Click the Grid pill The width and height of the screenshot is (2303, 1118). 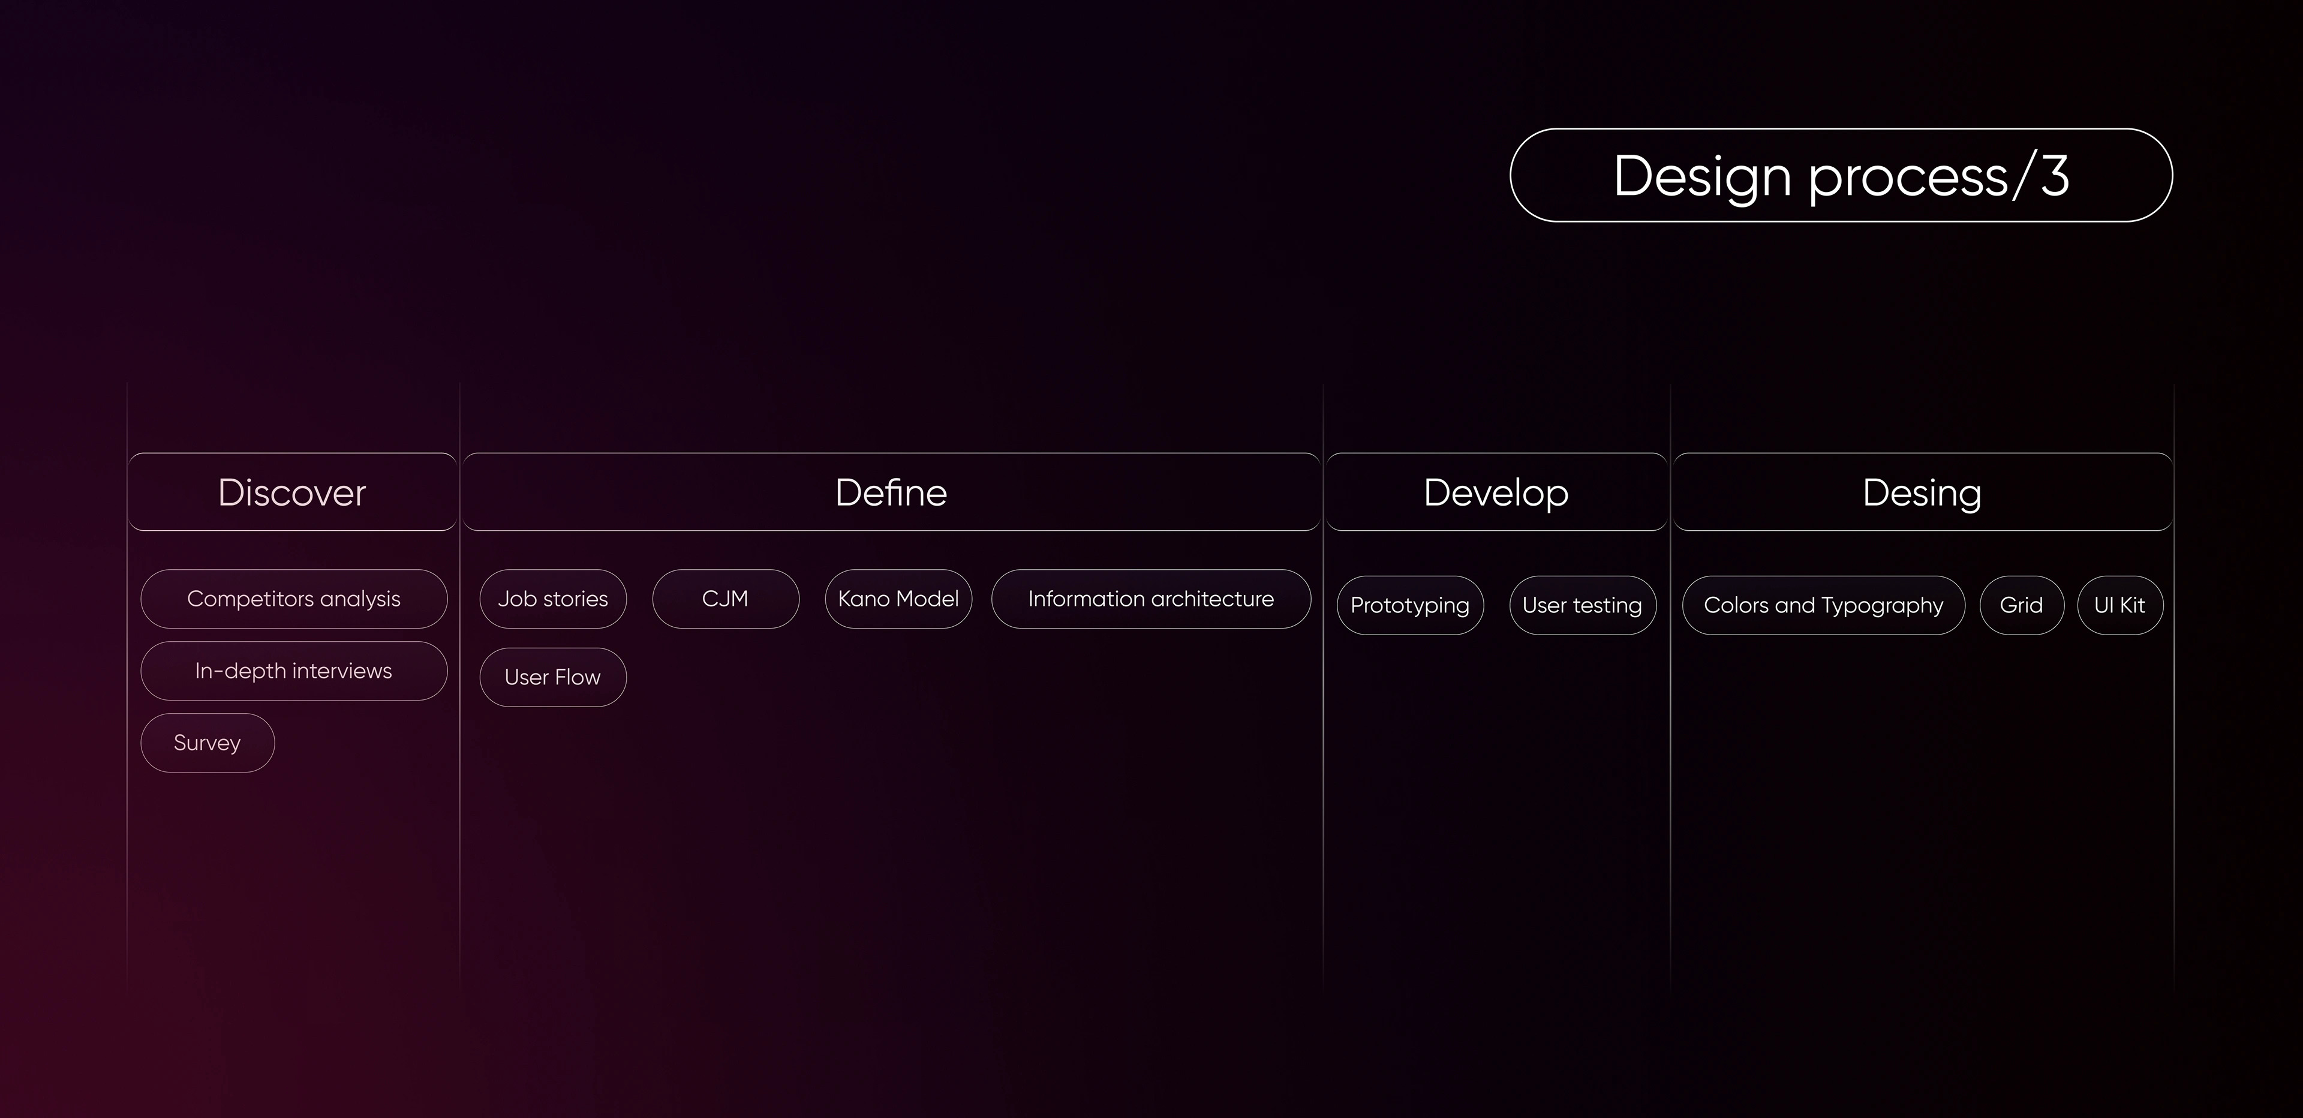2021,606
